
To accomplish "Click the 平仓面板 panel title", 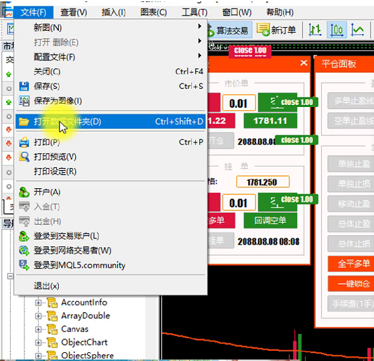I will pyautogui.click(x=339, y=64).
